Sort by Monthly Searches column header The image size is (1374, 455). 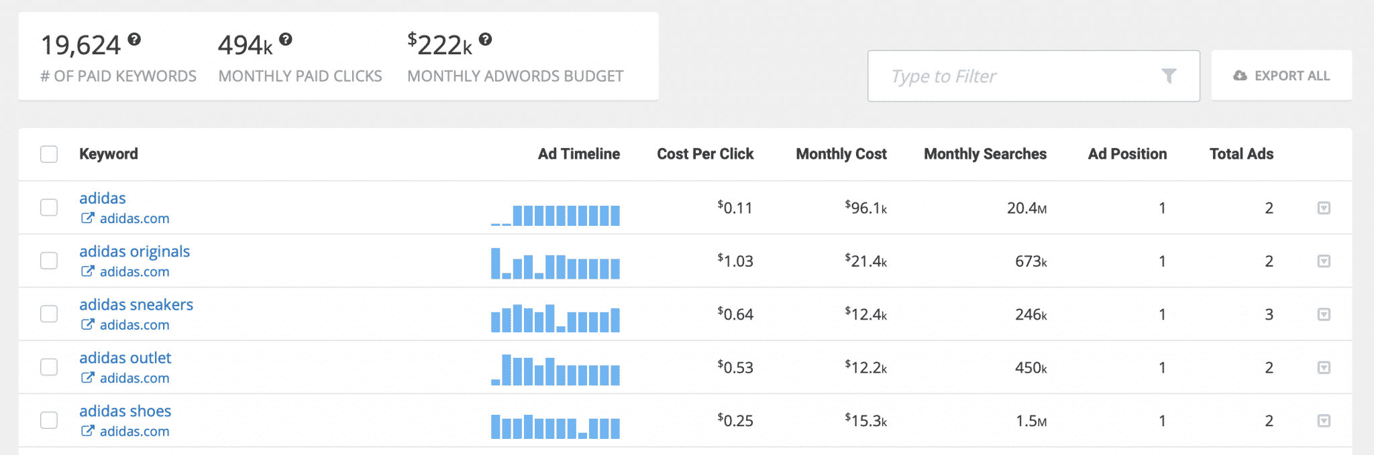pos(985,154)
